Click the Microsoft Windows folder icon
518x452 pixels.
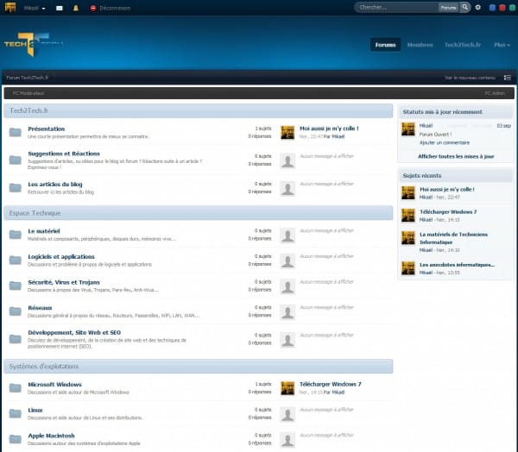coord(15,387)
